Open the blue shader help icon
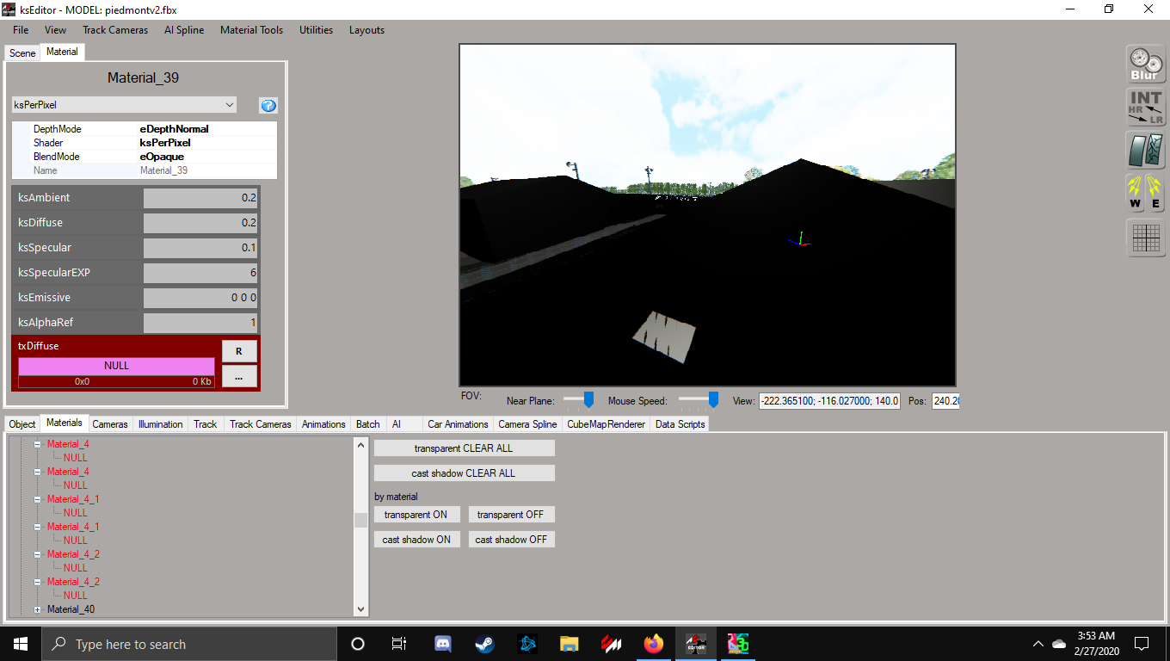The image size is (1170, 661). [x=268, y=105]
